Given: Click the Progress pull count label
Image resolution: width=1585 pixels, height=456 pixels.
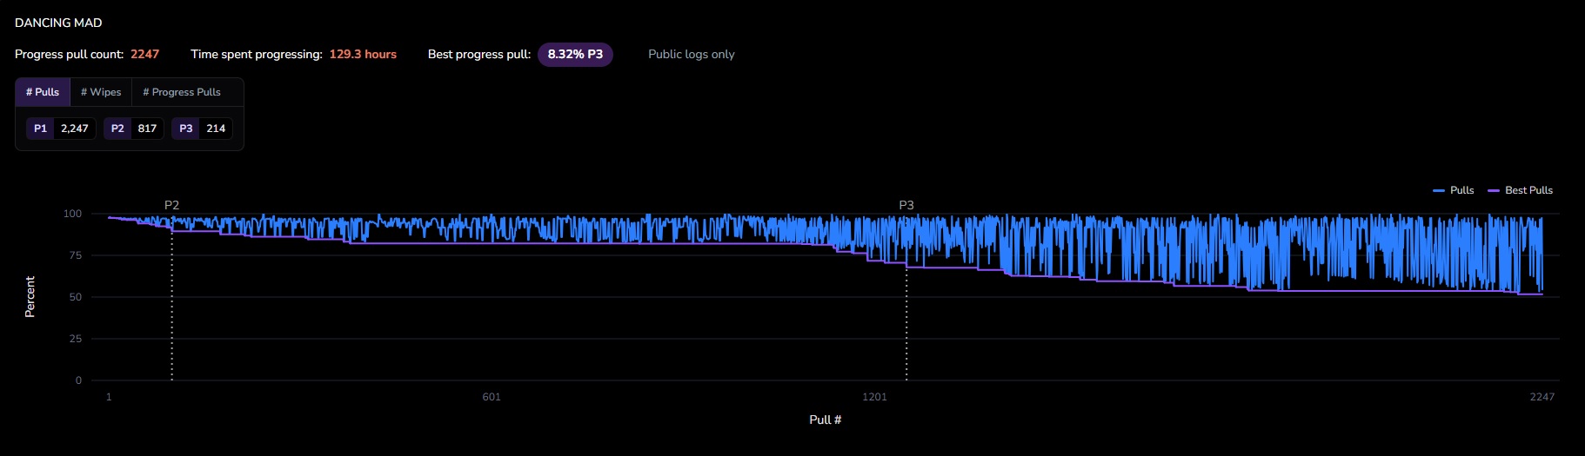Looking at the screenshot, I should pyautogui.click(x=70, y=54).
